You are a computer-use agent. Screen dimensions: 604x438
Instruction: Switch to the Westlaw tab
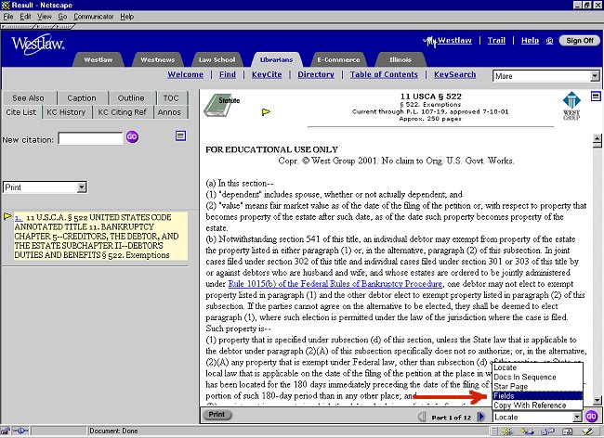click(98, 60)
